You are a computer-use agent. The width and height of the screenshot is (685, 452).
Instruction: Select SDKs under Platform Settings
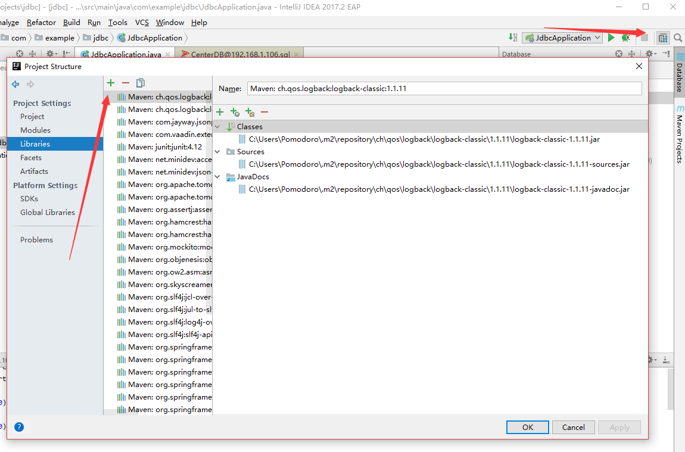[29, 199]
